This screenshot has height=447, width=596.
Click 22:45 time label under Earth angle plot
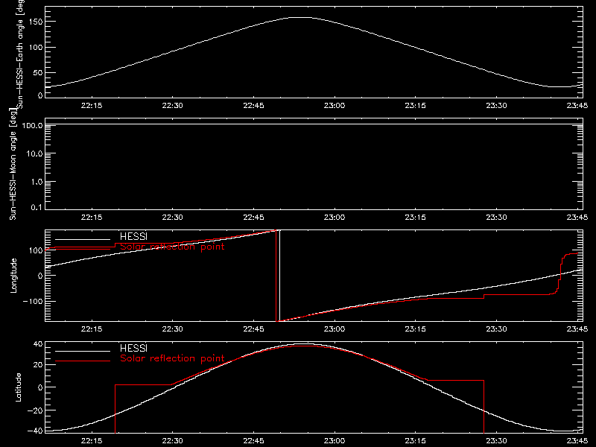(x=253, y=106)
